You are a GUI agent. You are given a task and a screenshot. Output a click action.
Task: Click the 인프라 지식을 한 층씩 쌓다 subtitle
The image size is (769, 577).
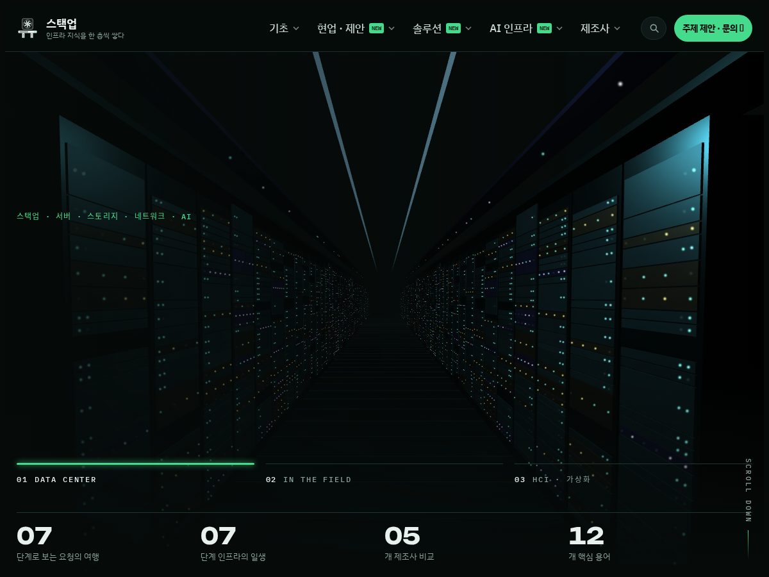point(85,36)
